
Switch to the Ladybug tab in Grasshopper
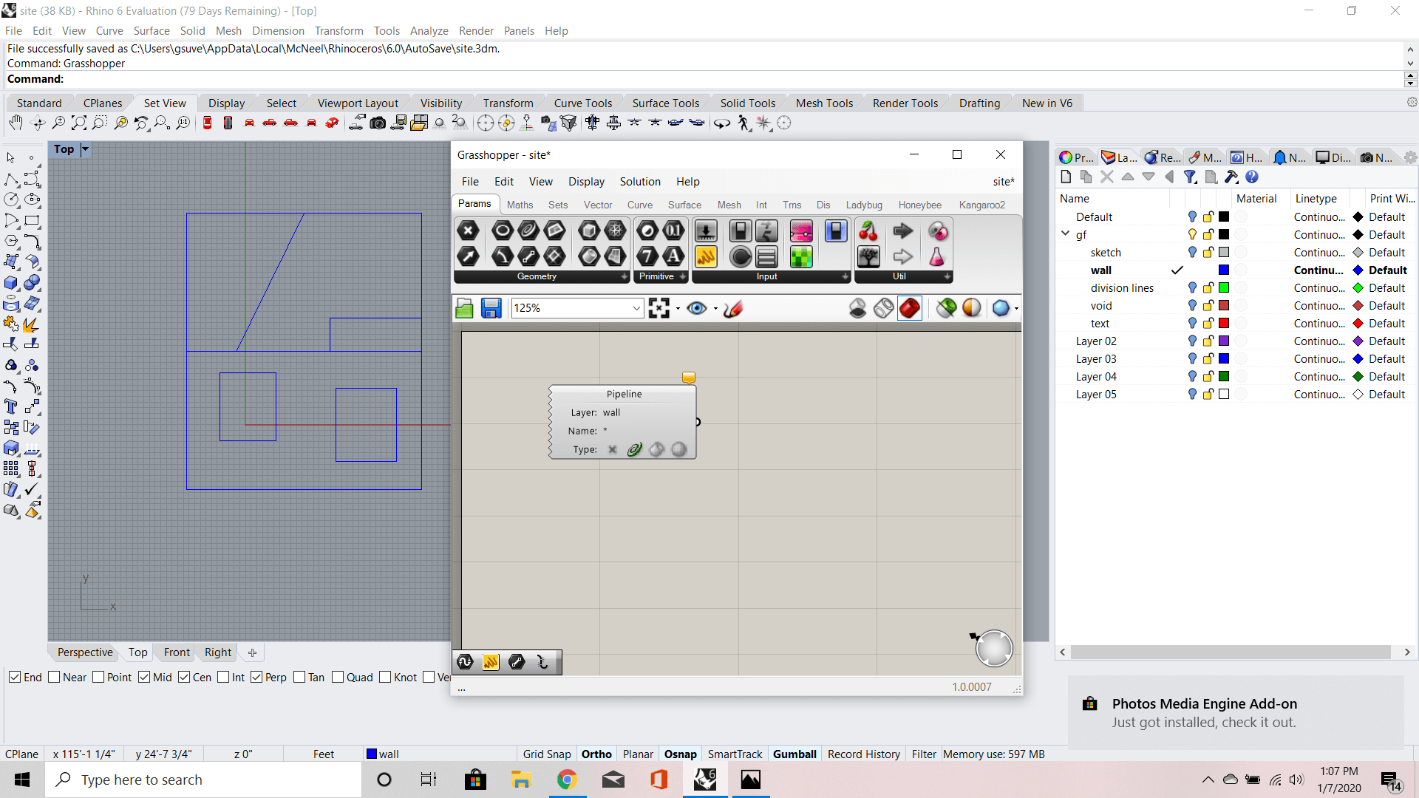(x=864, y=205)
